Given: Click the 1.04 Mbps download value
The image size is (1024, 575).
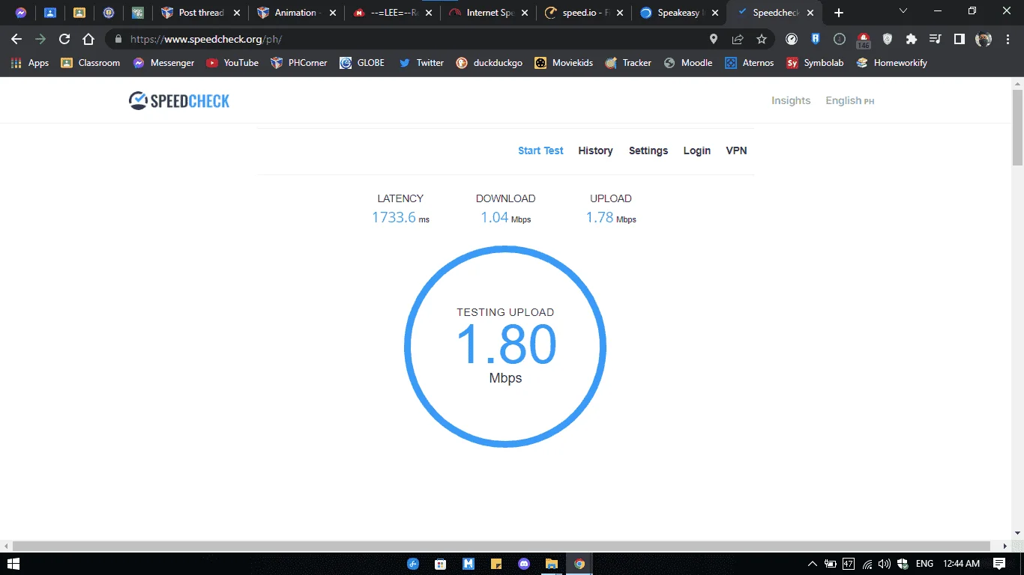Looking at the screenshot, I should (505, 217).
